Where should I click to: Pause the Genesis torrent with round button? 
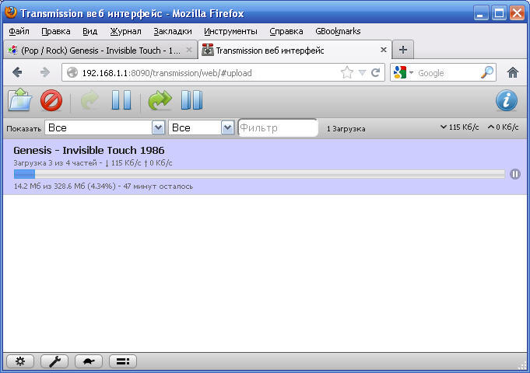pos(514,174)
